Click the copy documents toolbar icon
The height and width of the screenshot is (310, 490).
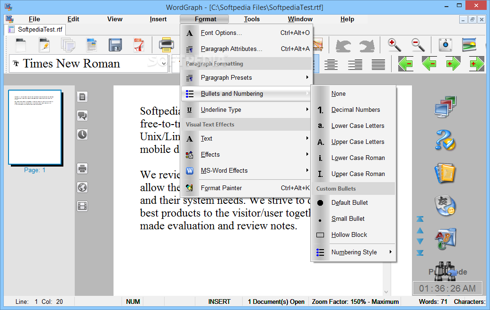pos(68,45)
